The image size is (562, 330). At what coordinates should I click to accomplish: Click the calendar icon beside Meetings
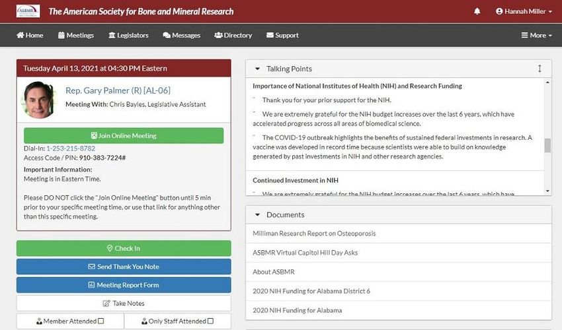[x=61, y=35]
